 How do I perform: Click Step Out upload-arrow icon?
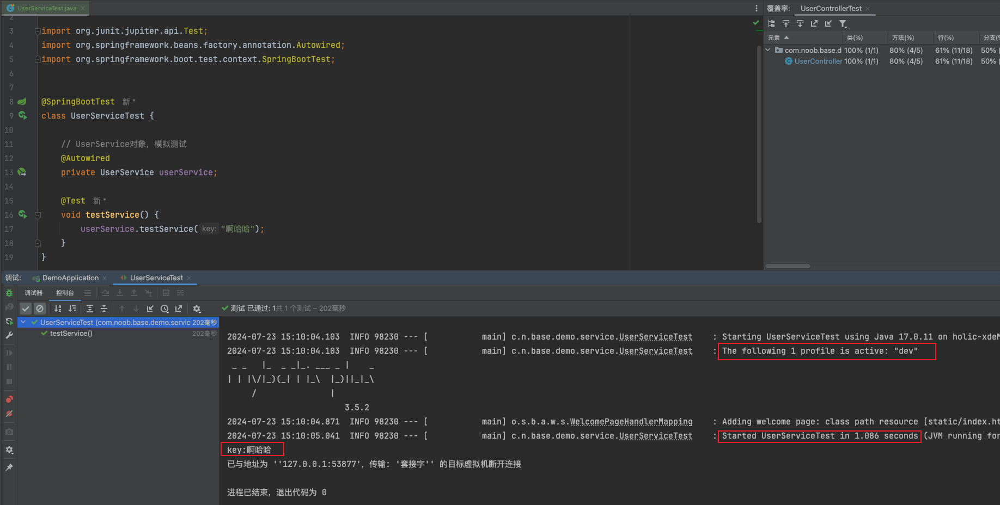tap(134, 293)
